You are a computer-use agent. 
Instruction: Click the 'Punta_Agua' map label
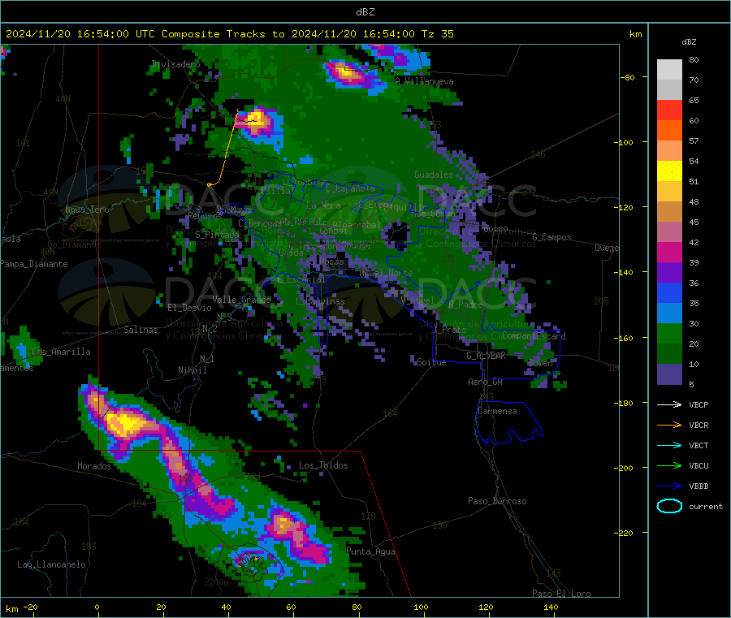(370, 552)
